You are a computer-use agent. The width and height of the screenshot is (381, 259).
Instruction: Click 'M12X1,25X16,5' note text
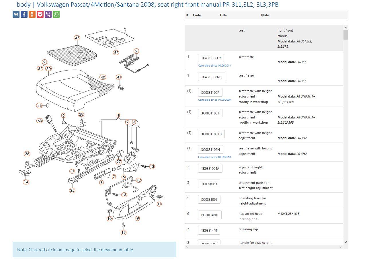[x=288, y=214]
